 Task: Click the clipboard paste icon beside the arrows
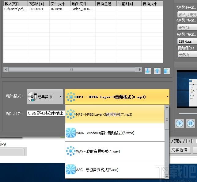coord(167,71)
